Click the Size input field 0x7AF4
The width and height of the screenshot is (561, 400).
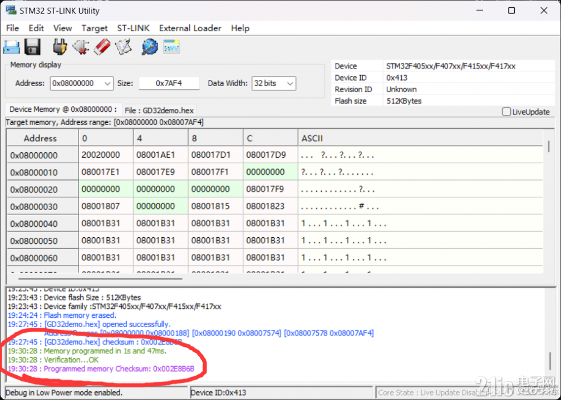169,83
